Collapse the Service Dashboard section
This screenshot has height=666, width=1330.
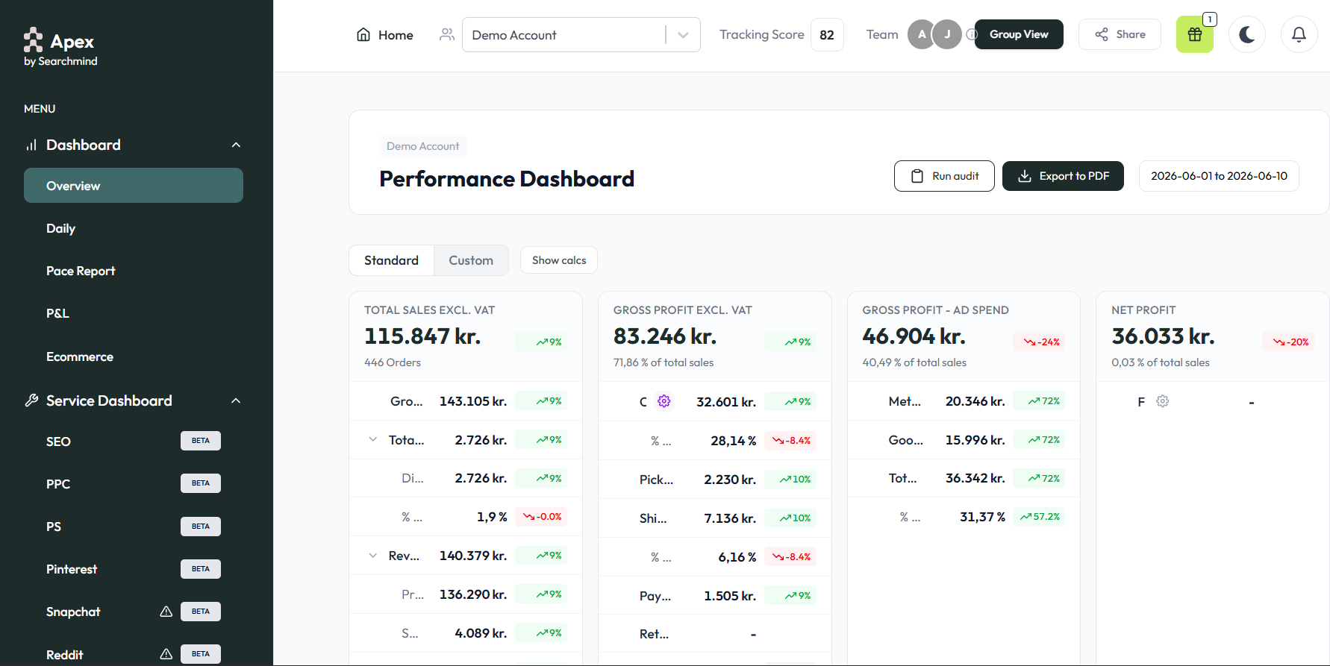point(236,400)
